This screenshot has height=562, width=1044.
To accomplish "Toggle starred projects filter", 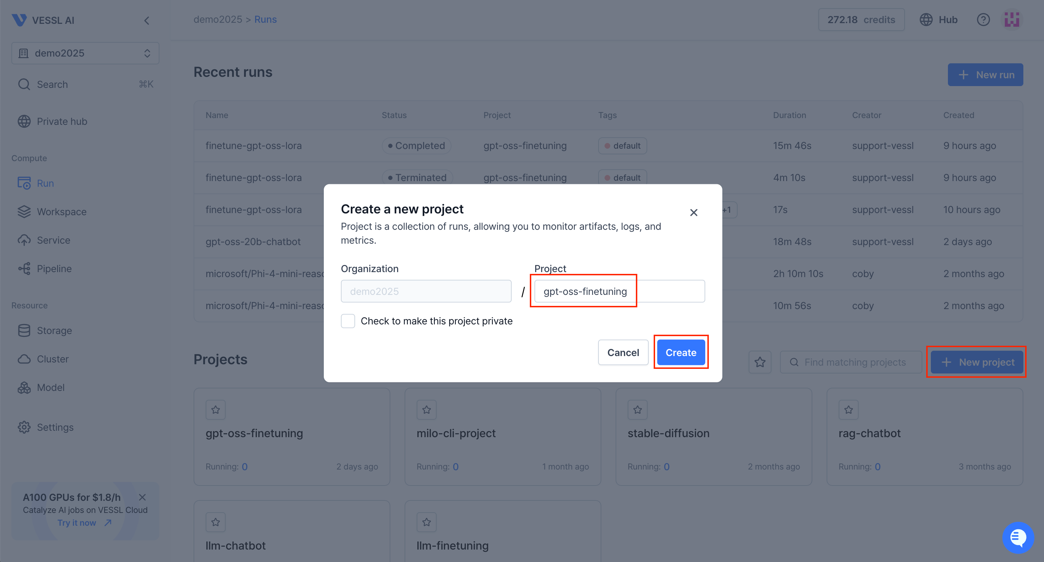I will [760, 362].
